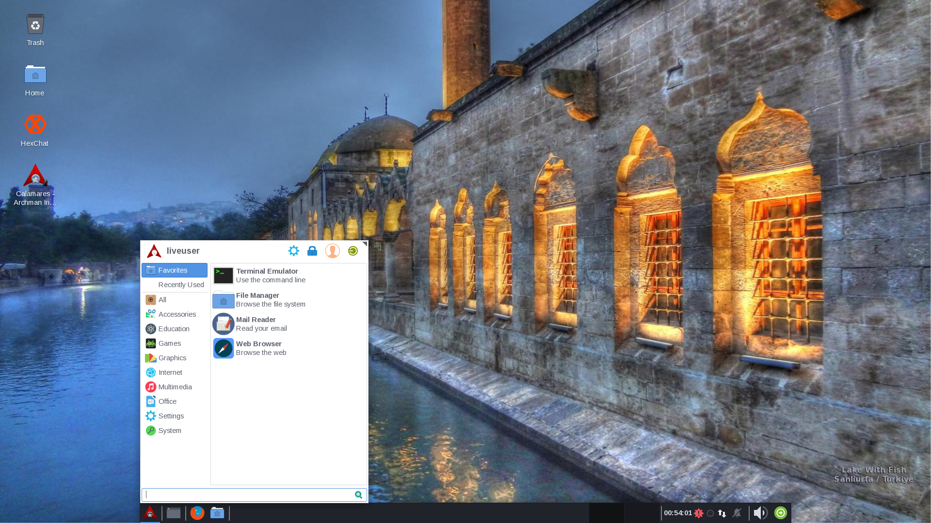Open the Accessories category
931x523 pixels.
click(x=175, y=314)
